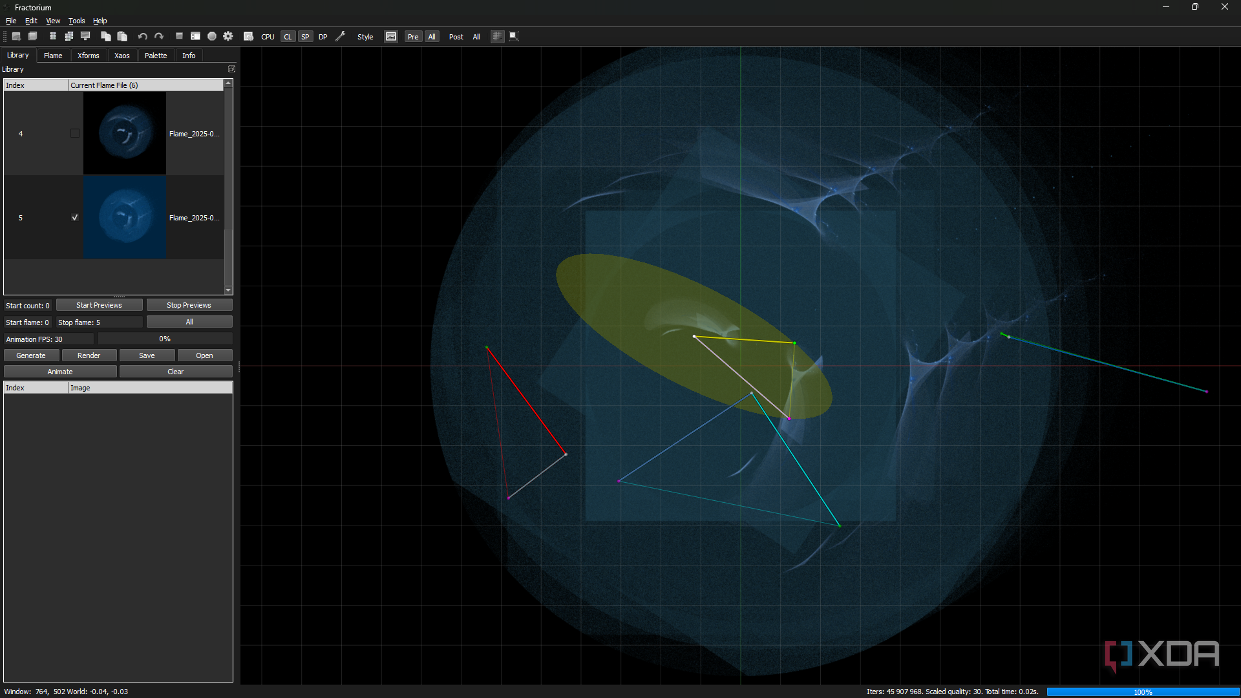Viewport: 1241px width, 698px height.
Task: Click the stop render square icon
Action: [x=179, y=36]
